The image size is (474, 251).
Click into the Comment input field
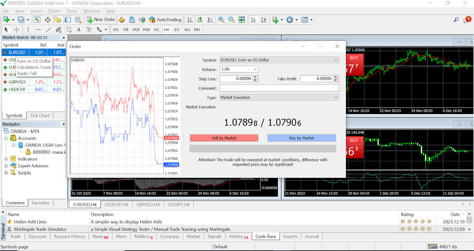(x=279, y=88)
